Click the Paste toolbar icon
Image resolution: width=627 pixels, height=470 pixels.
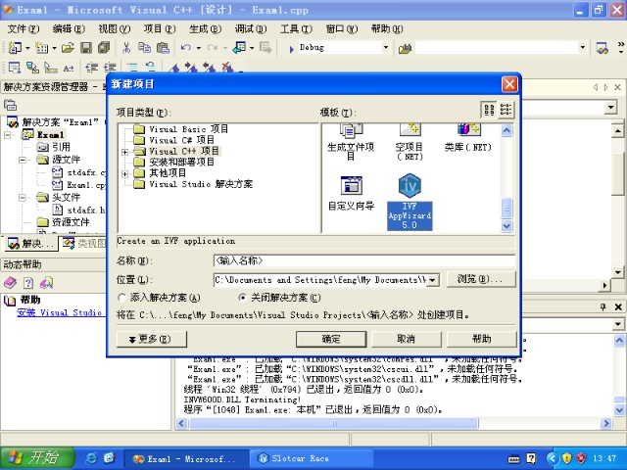tap(163, 48)
